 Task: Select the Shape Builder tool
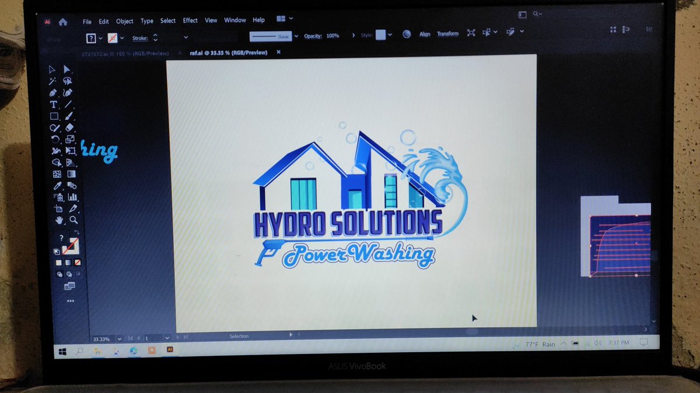(56, 162)
